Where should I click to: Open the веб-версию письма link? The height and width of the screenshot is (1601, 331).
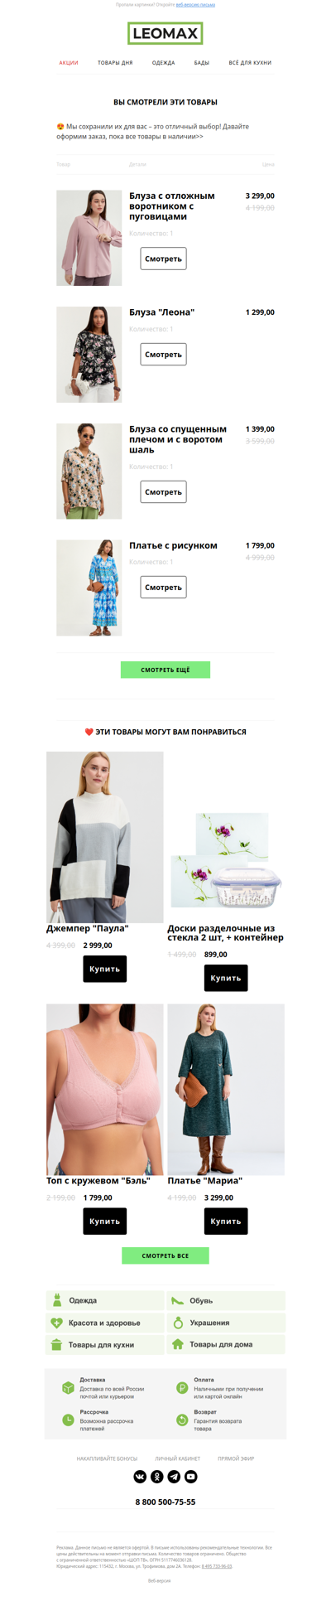click(x=195, y=5)
